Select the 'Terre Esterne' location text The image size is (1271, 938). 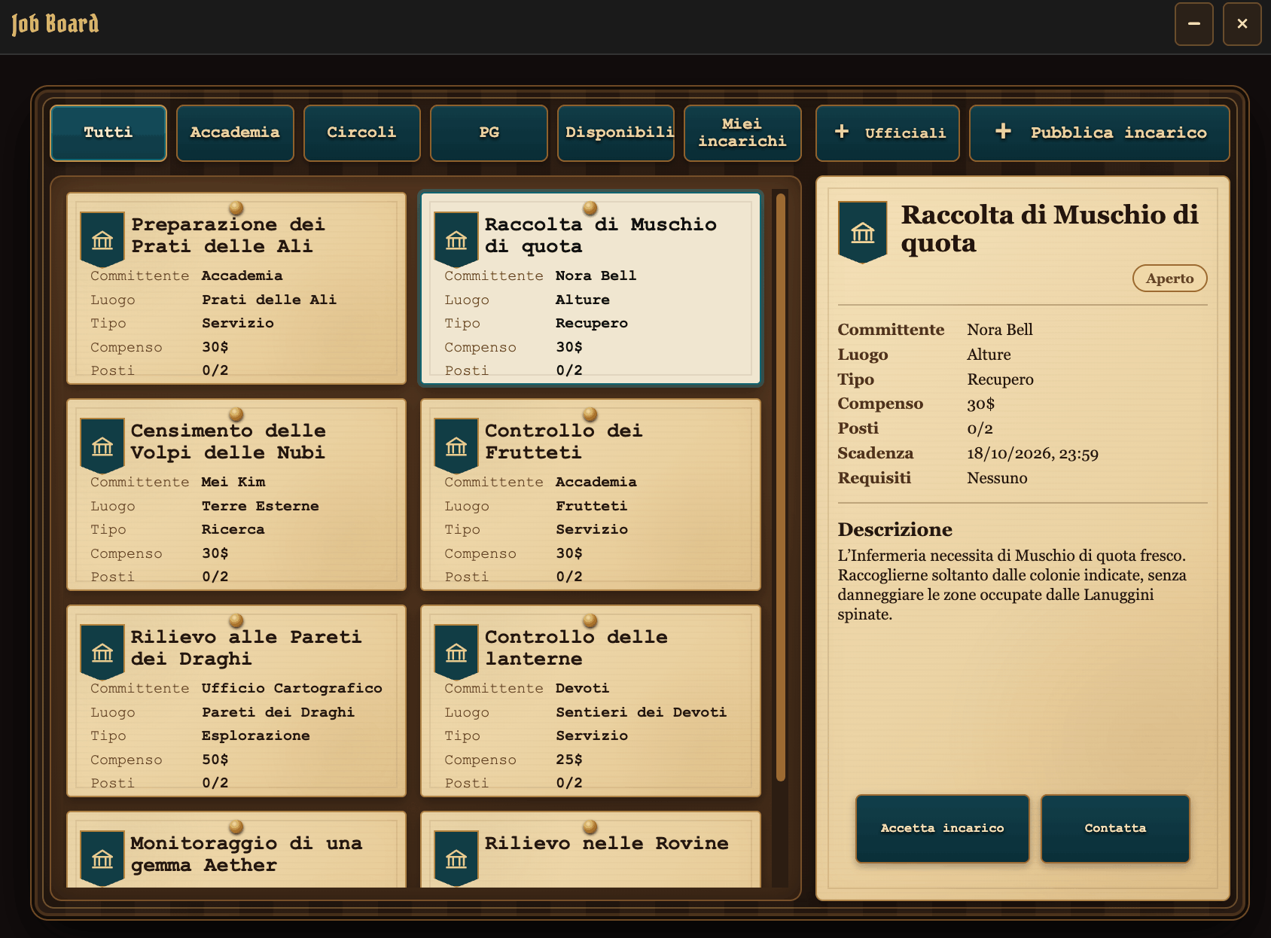(x=261, y=506)
